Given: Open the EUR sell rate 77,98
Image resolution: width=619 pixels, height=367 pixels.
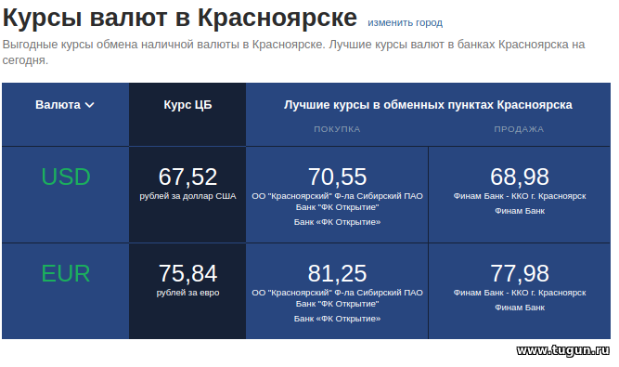Looking at the screenshot, I should pyautogui.click(x=520, y=273).
